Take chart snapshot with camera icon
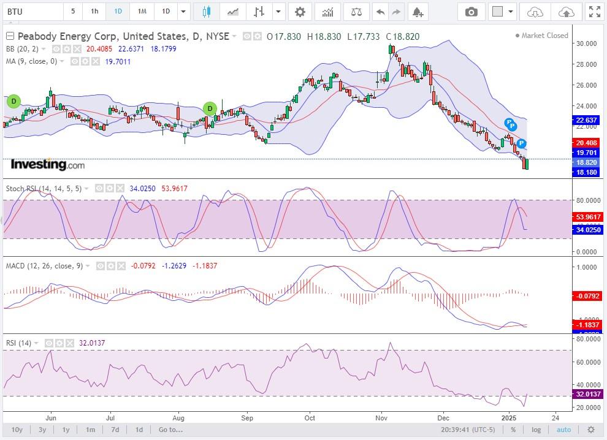The height and width of the screenshot is (440, 607). 471,12
